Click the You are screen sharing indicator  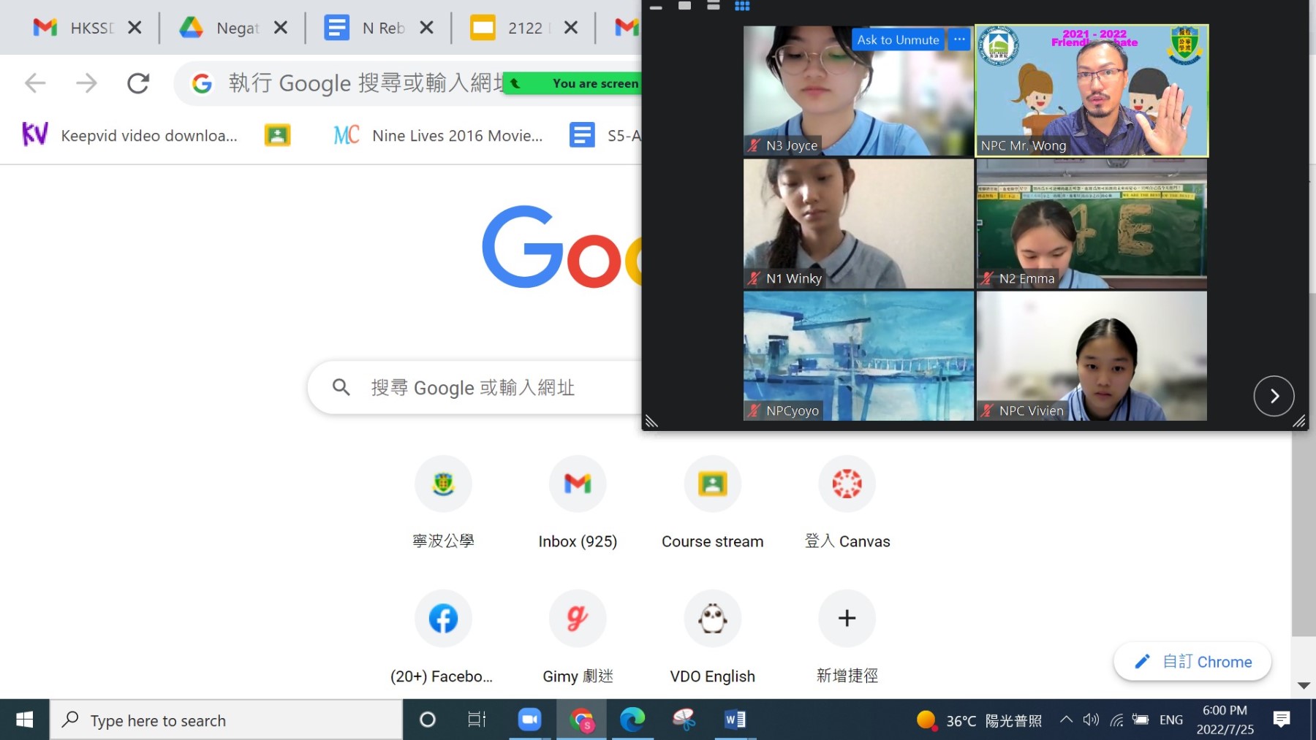click(573, 83)
